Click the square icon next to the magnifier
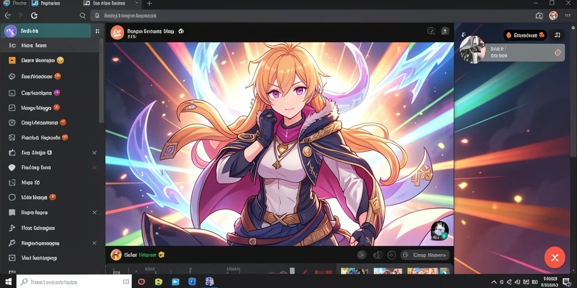This screenshot has width=577, height=288. 445,31
